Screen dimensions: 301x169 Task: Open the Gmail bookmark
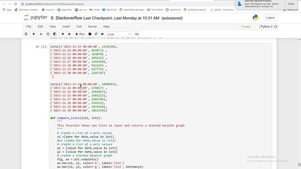95,10
